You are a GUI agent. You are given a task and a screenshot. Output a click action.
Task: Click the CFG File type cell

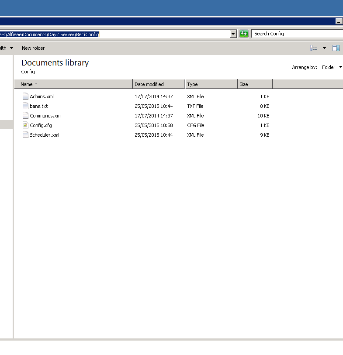tap(195, 125)
